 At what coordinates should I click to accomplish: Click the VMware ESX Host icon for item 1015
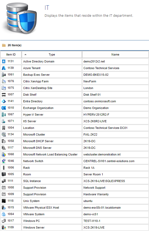[x=4, y=208]
